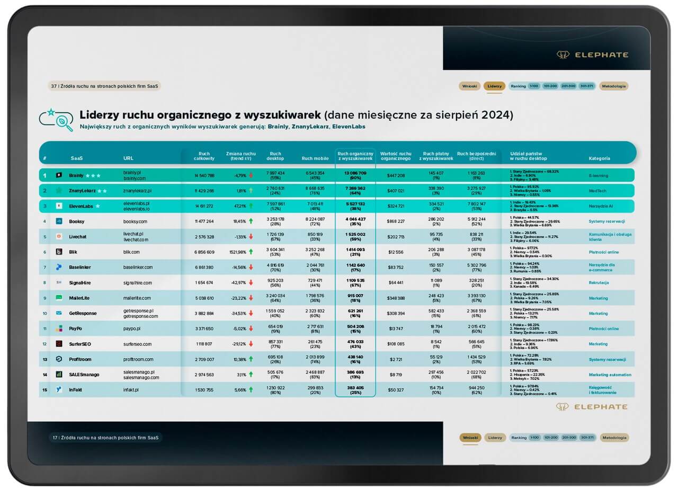Click the green up arrow next to Blik's 1521,98%
The width and height of the screenshot is (678, 498).
(251, 252)
